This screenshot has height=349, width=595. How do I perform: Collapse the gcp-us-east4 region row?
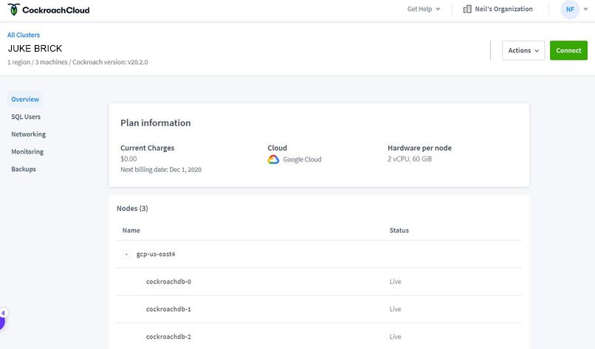pos(126,254)
